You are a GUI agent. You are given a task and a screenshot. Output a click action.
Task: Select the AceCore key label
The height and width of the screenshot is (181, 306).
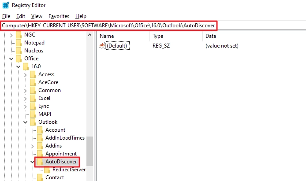point(48,82)
